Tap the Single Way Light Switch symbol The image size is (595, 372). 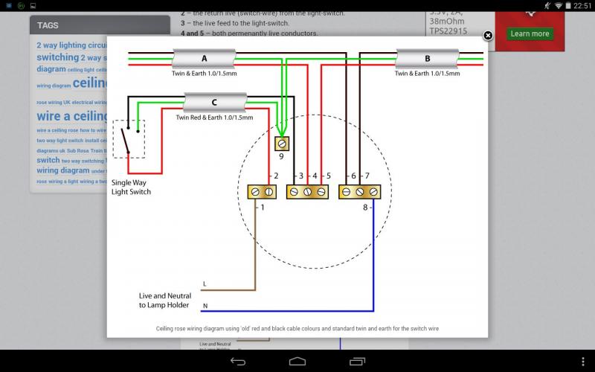tap(128, 138)
